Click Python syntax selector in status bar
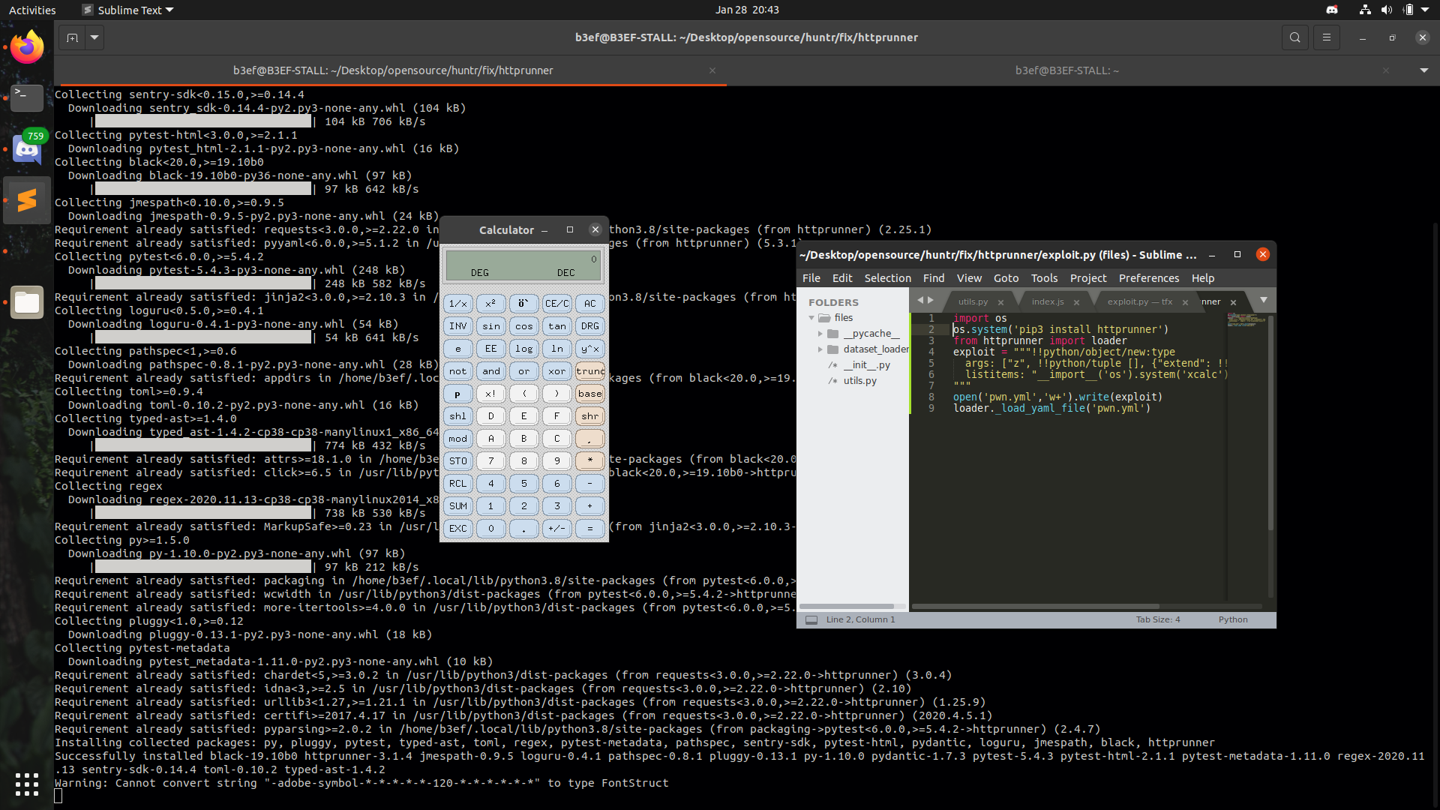 [1232, 619]
